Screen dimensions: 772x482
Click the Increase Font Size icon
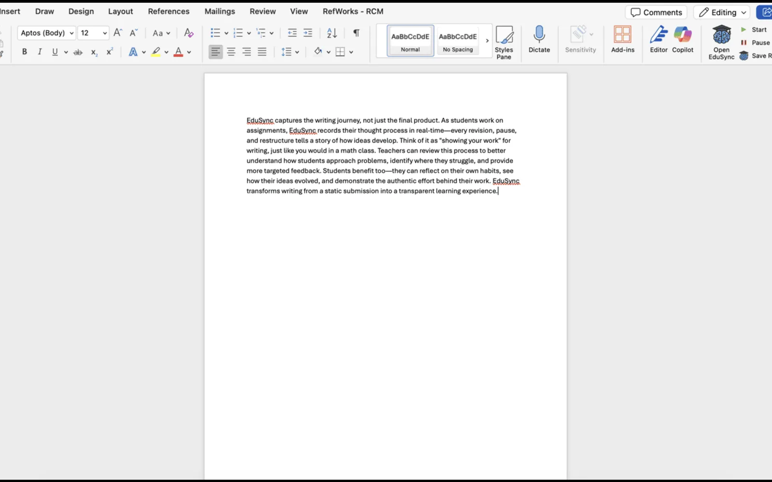(118, 33)
